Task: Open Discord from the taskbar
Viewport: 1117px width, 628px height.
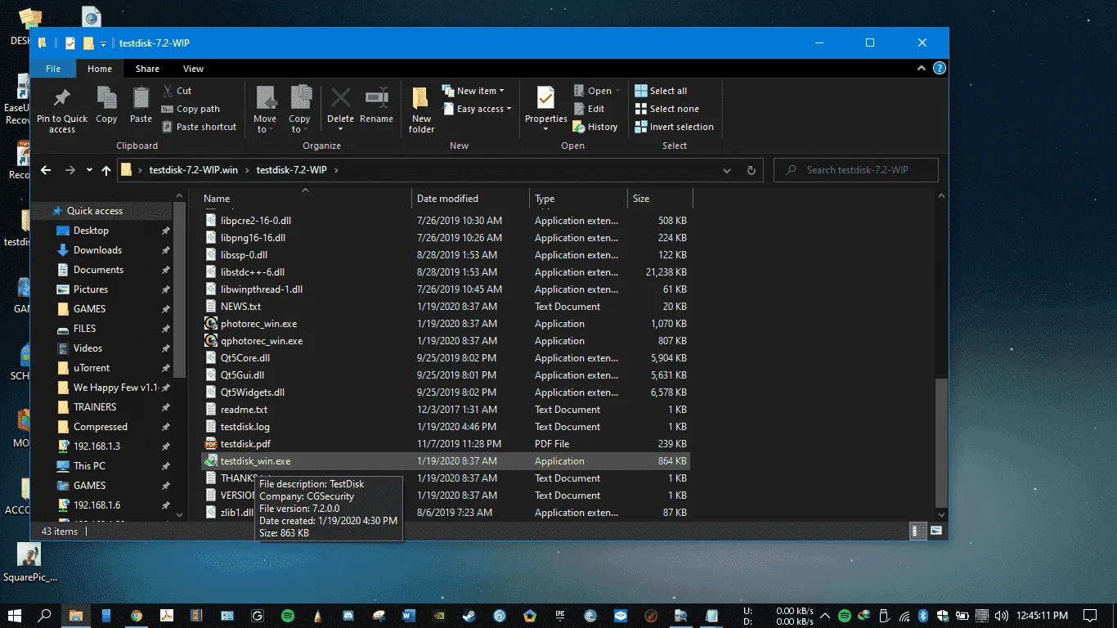Action: (x=348, y=615)
